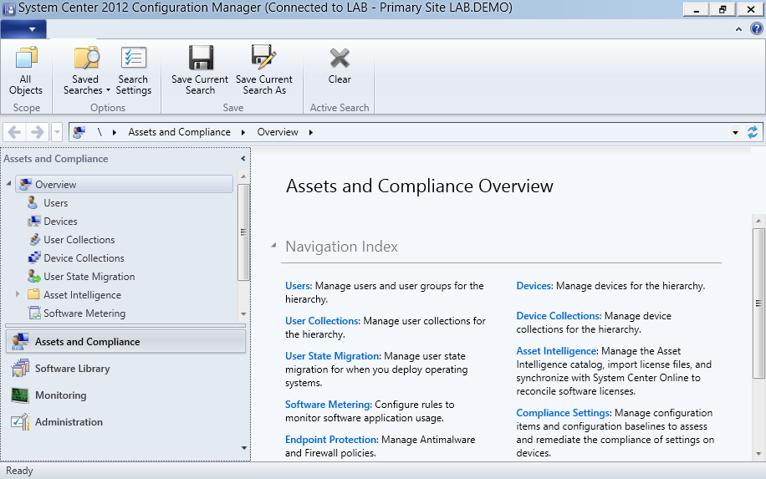Select User State Migration tree item
766x479 pixels.
point(89,277)
